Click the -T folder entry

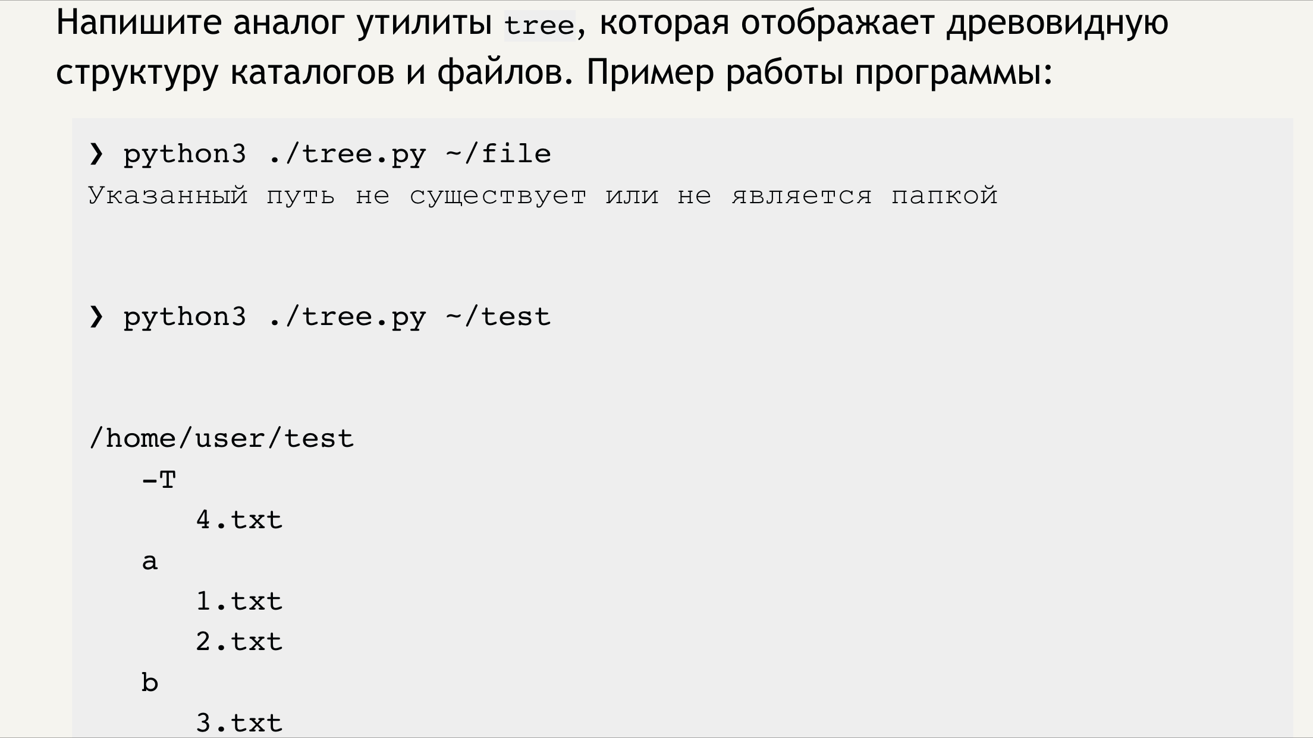click(159, 480)
